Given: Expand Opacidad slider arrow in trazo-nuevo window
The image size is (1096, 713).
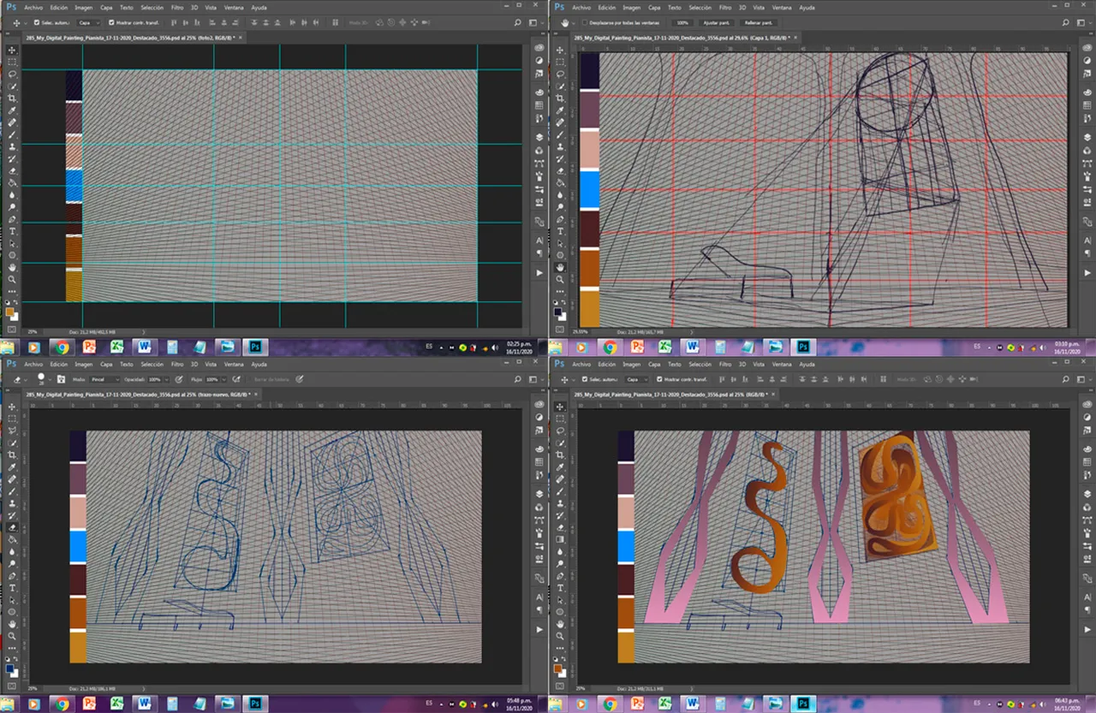Looking at the screenshot, I should point(166,379).
